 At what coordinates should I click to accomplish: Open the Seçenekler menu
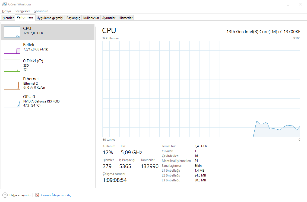pos(22,11)
